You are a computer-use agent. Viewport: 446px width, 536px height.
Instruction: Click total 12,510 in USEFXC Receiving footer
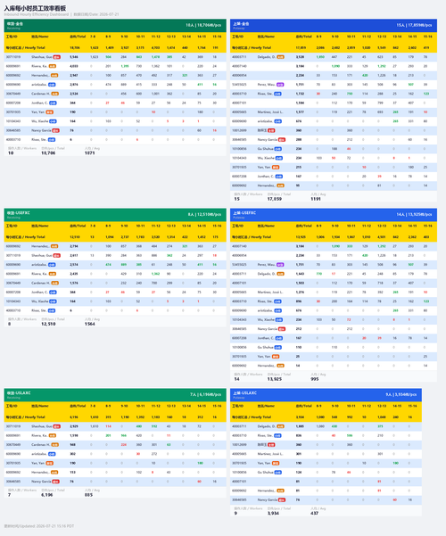[x=48, y=324]
